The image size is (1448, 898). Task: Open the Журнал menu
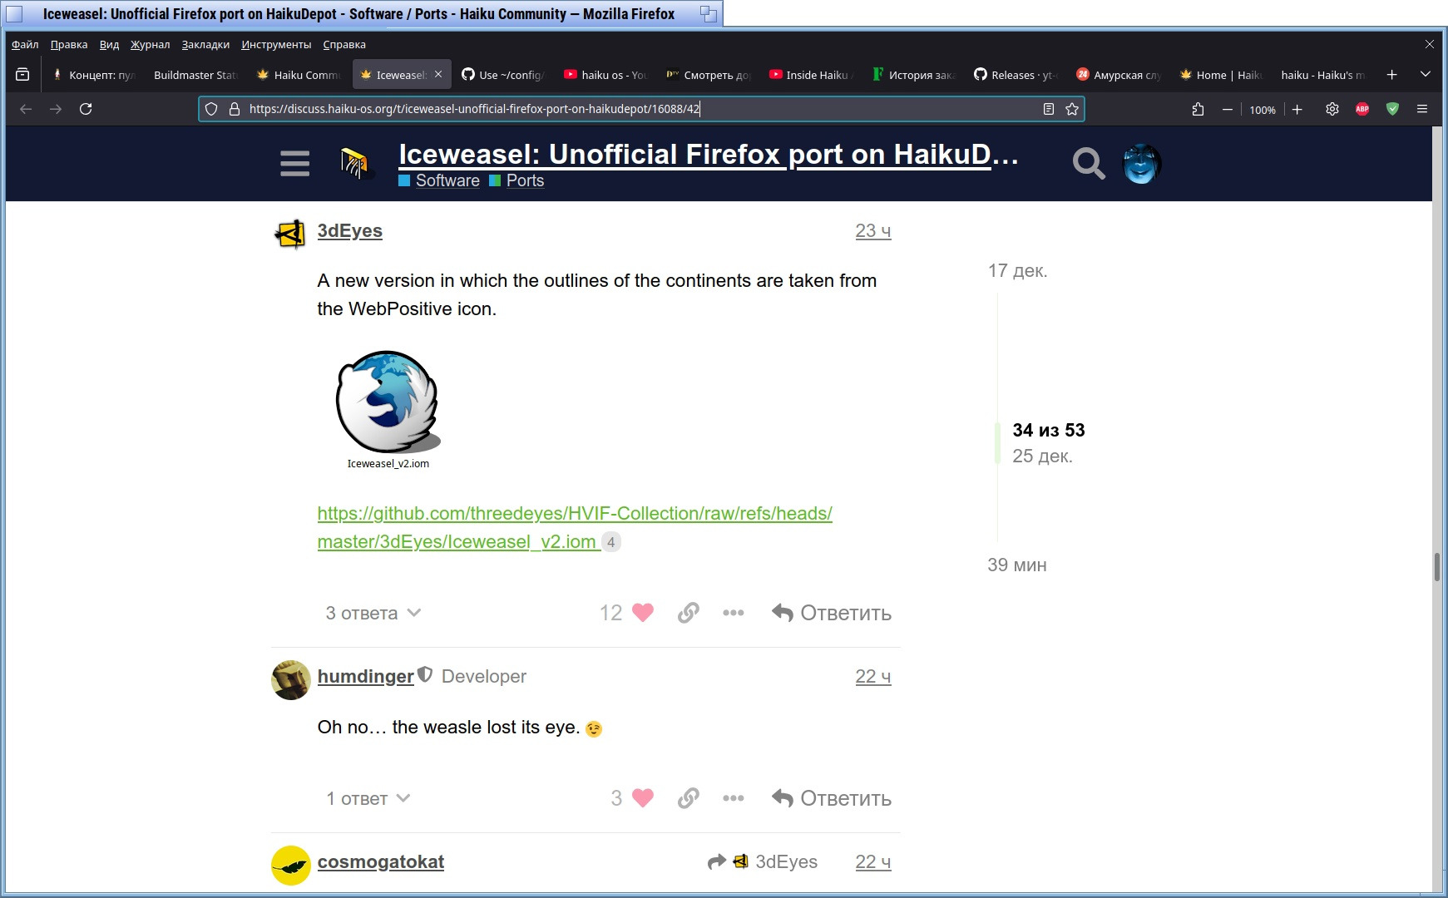[150, 44]
